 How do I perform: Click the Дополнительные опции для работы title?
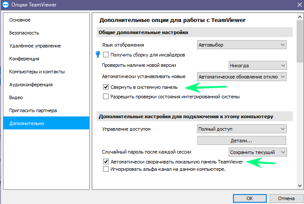172,20
